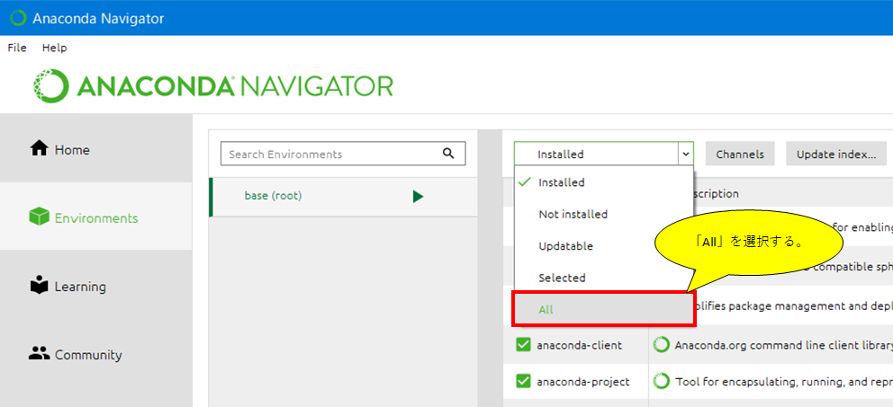Screen dimensions: 893x407
Task: Click the Installed filter combo box
Action: pyautogui.click(x=604, y=154)
